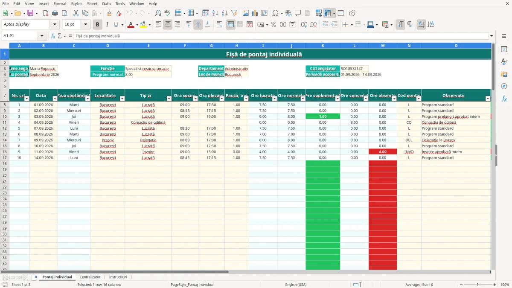512x288 pixels.
Task: Adjust the zoom slider in status bar
Action: click(x=477, y=285)
